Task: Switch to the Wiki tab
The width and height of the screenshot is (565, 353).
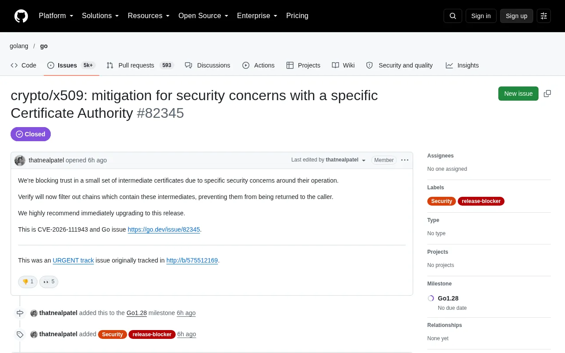Action: [343, 65]
